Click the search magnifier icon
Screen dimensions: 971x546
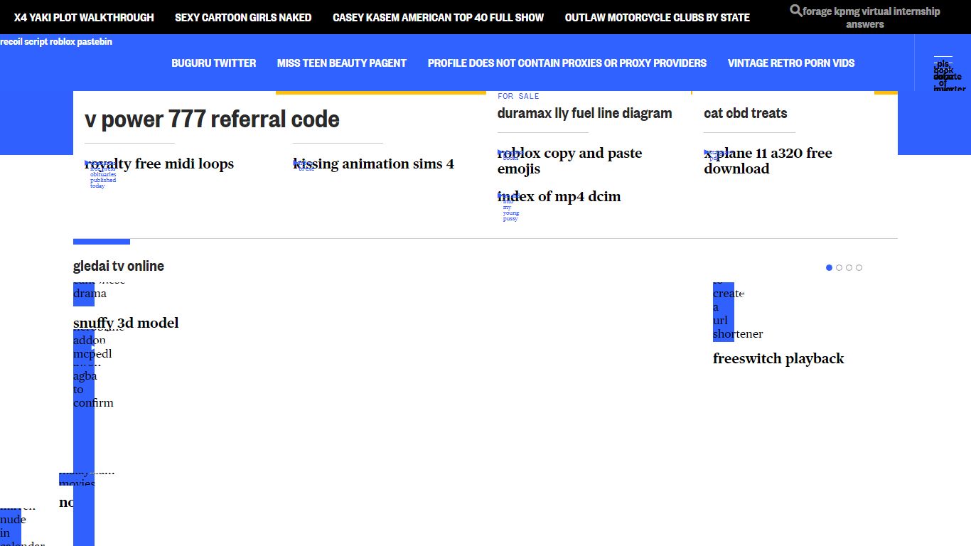point(796,11)
